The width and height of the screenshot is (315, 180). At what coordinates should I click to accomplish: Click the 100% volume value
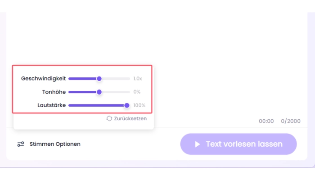(x=139, y=105)
